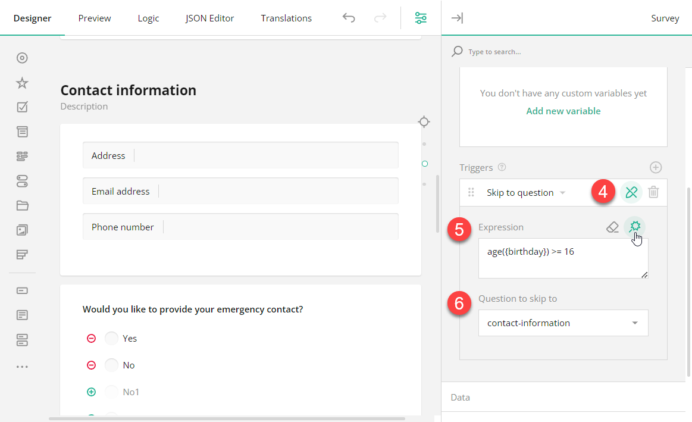This screenshot has height=422, width=692.
Task: Clear the expression using the eraser icon
Action: tap(613, 227)
